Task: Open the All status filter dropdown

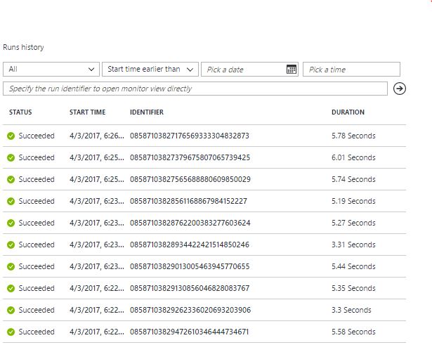Action: (x=51, y=69)
